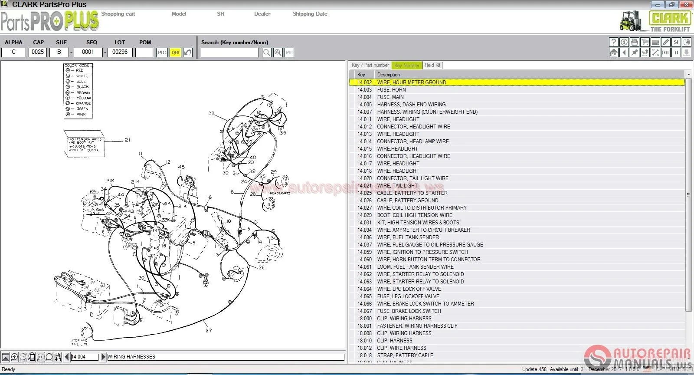Select row 14.036 WIRE, FUEL TANK SENDER

[517, 237]
